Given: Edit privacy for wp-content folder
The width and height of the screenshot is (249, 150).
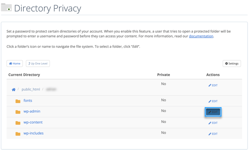Looking at the screenshot, I should (213, 123).
